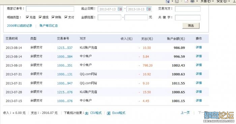Open the 安全(S) menu
The height and width of the screenshot is (124, 236).
tap(223, 1)
